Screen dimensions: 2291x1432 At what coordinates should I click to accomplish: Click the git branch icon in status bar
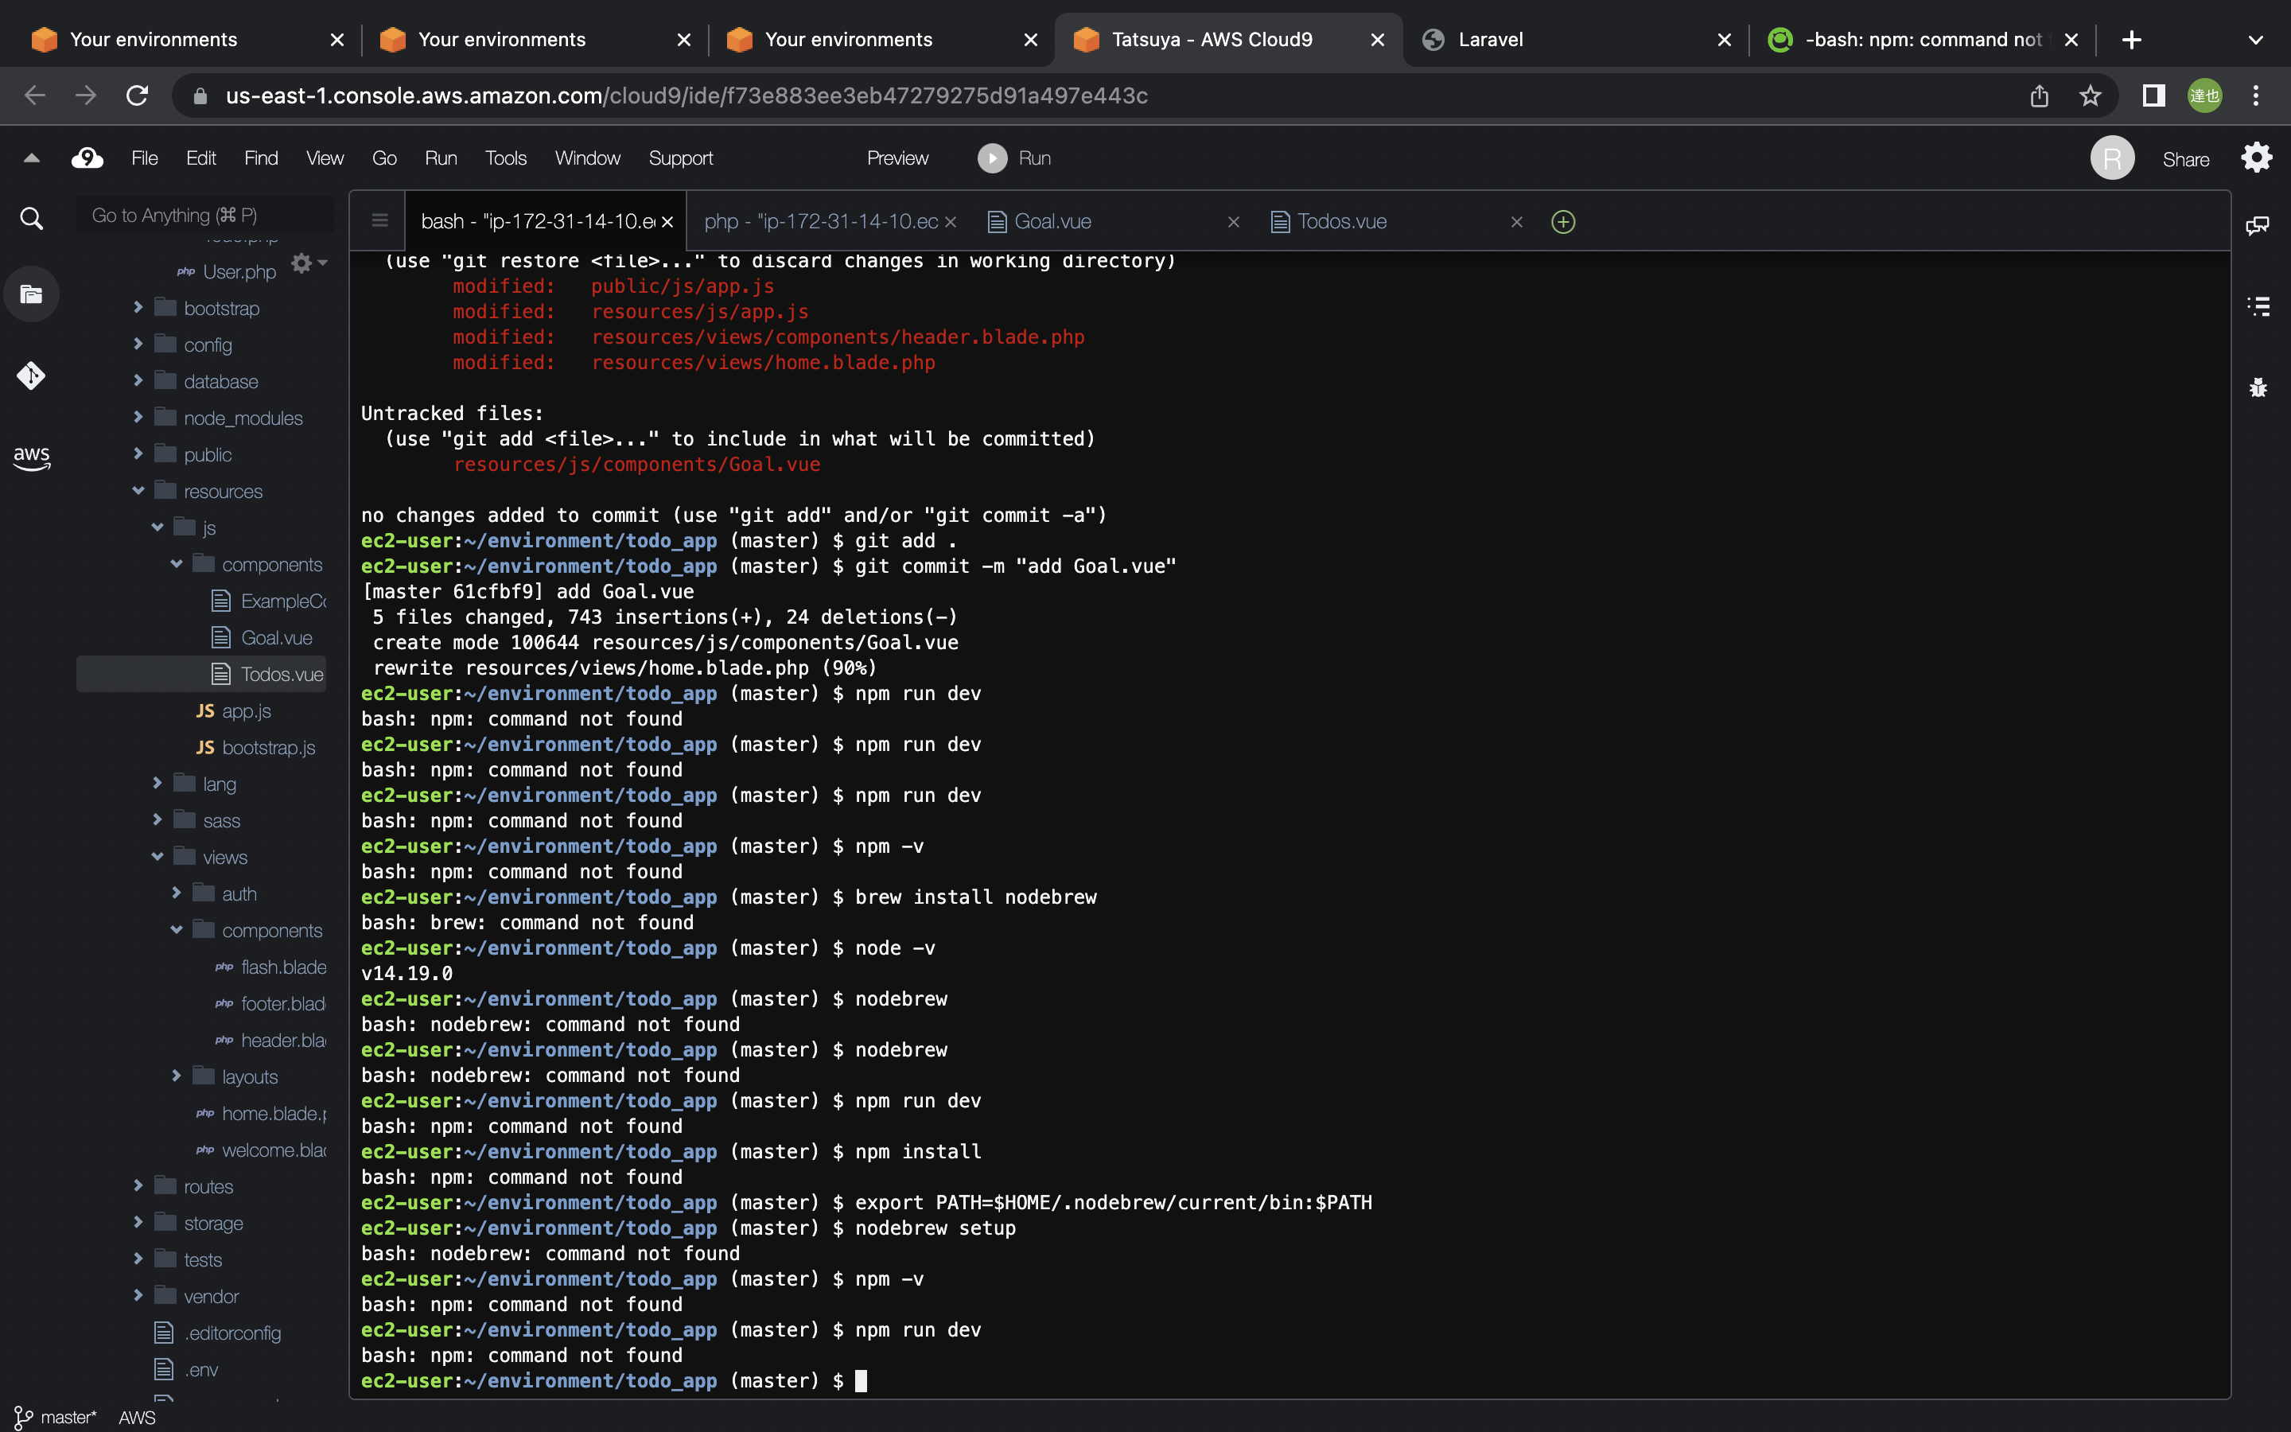[23, 1417]
